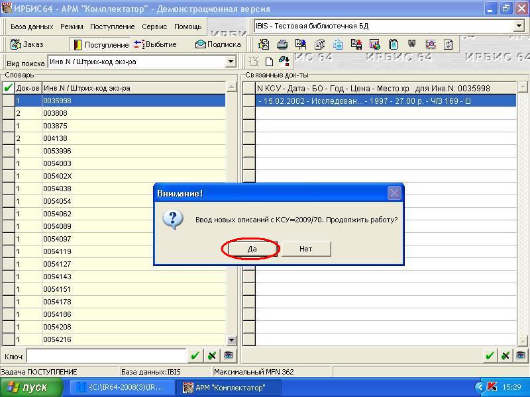The width and height of the screenshot is (530, 397).
Task: Click the Kaspersky icon in the system tray
Action: tap(492, 387)
